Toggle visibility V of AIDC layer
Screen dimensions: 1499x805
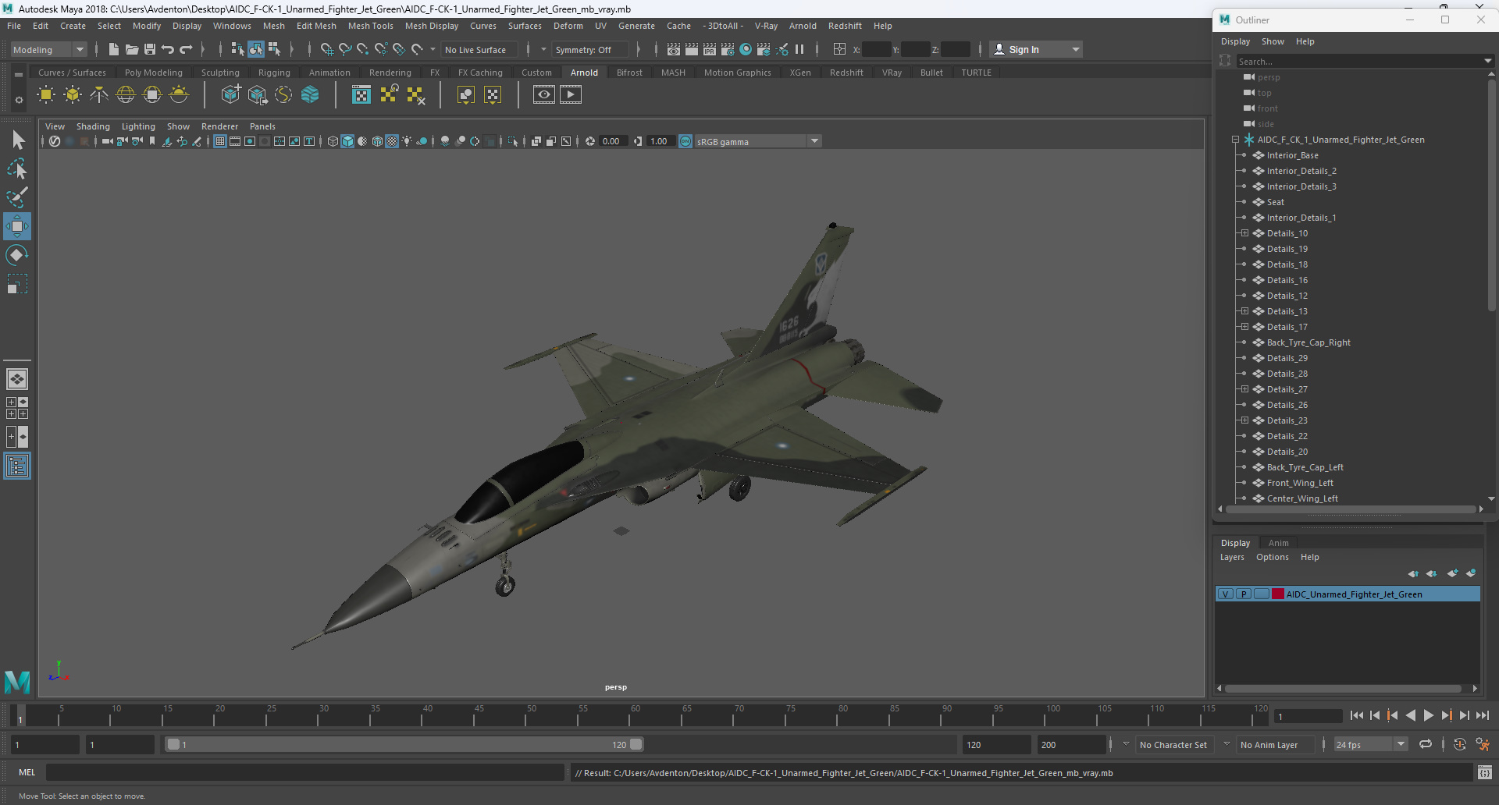(1226, 594)
